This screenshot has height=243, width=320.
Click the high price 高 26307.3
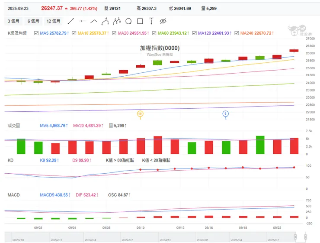click(x=147, y=9)
